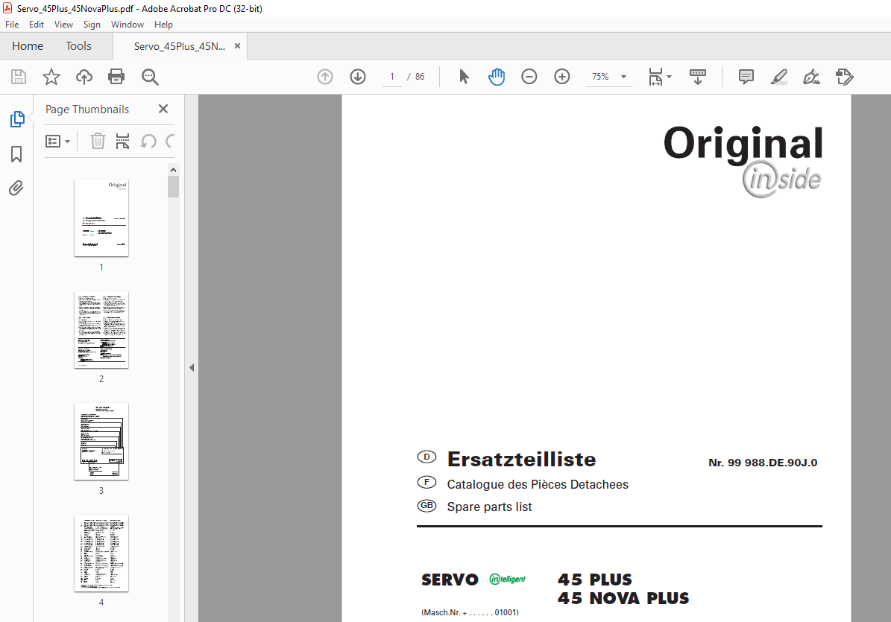Open the Edit menu

coord(37,25)
